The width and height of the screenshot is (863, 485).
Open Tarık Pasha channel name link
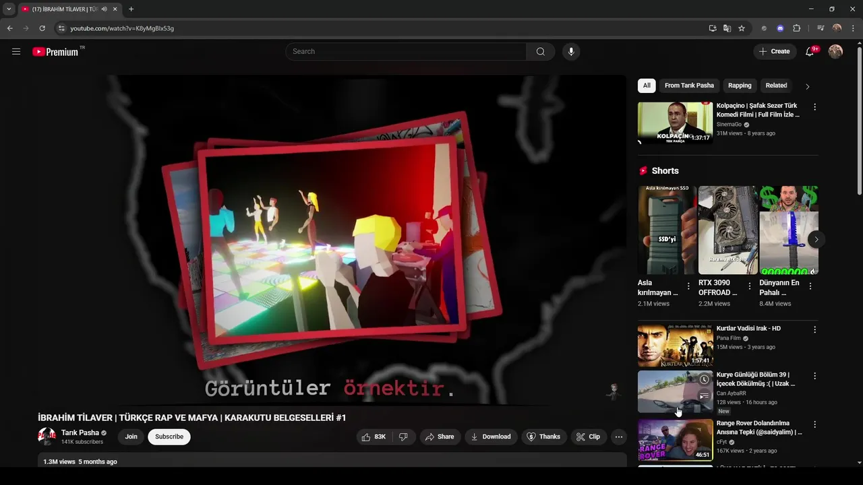pyautogui.click(x=80, y=432)
